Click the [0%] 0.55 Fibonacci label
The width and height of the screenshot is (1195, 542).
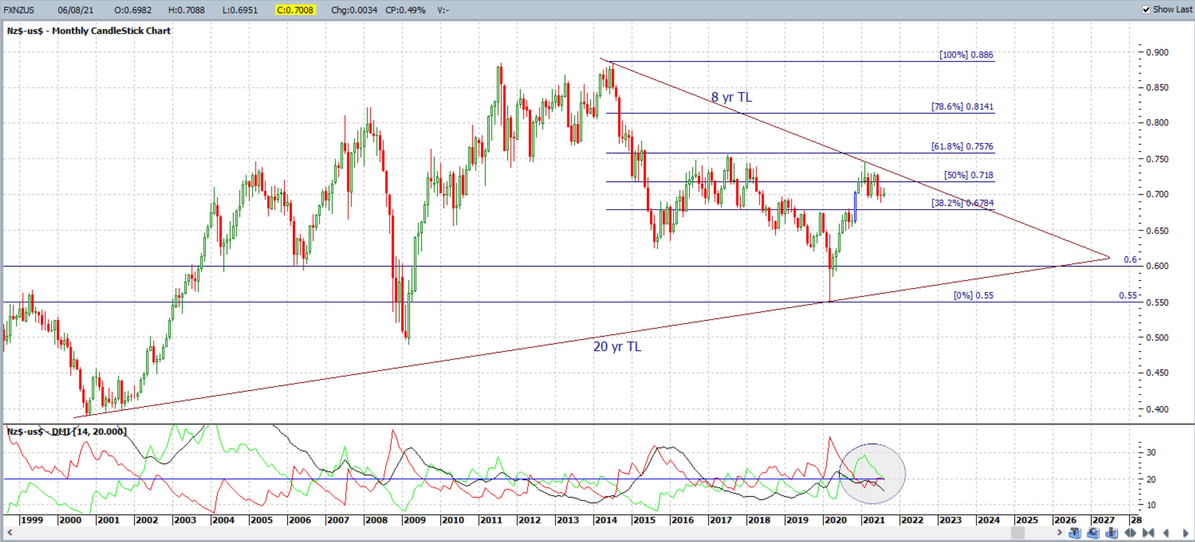(x=973, y=295)
